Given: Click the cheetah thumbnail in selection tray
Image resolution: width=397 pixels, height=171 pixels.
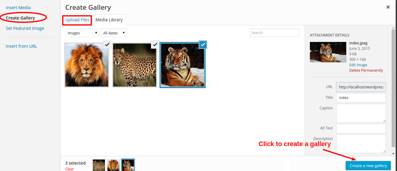Looking at the screenshot, I should click(x=99, y=165).
